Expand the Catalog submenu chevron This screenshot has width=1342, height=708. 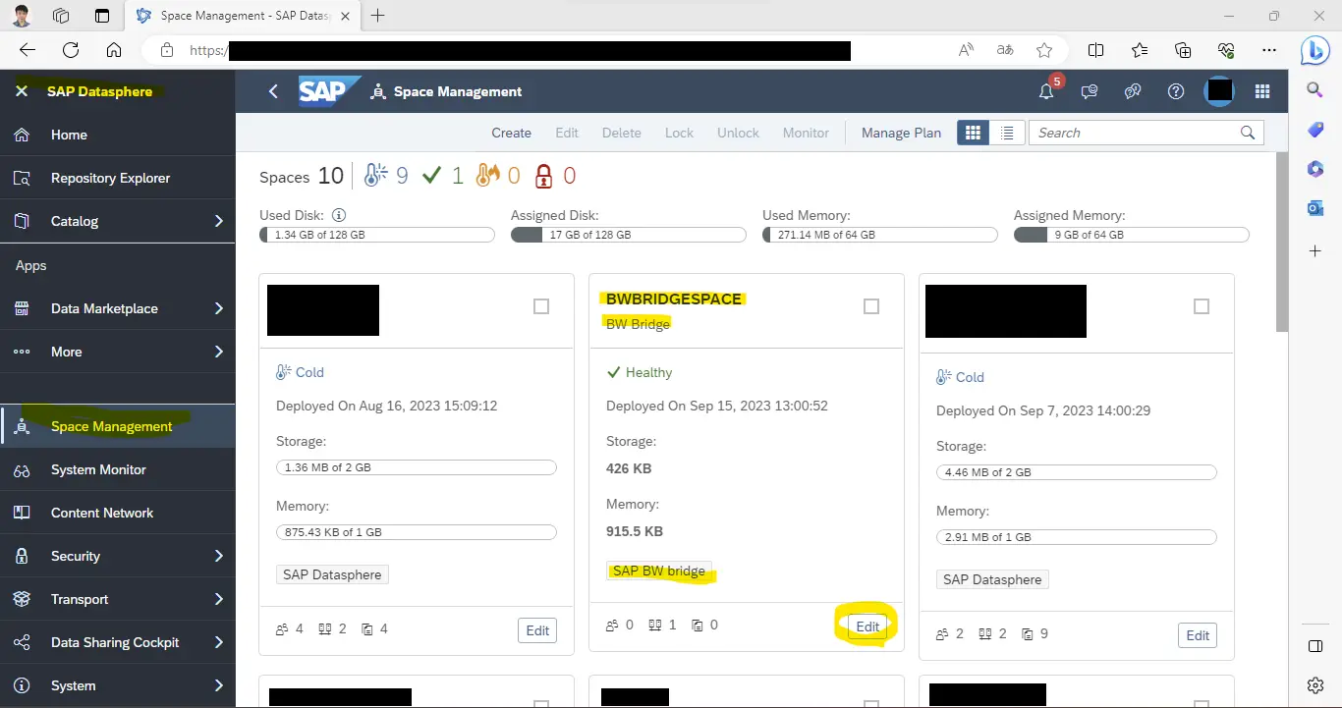tap(218, 221)
